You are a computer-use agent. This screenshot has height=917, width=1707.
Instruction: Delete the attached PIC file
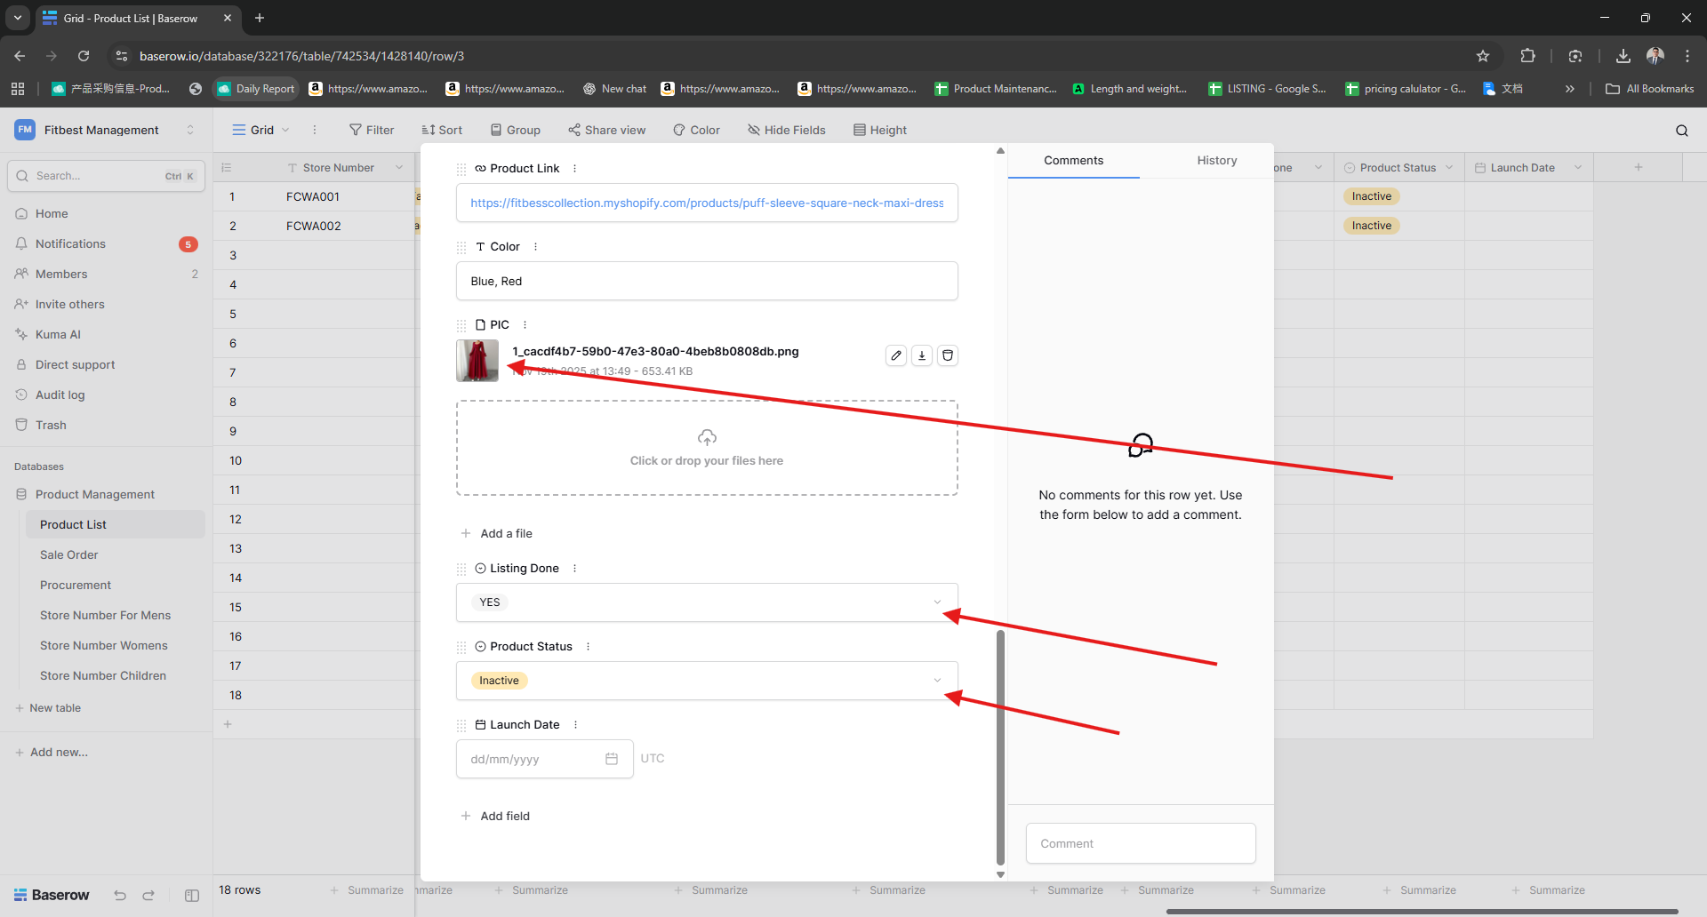click(x=948, y=355)
